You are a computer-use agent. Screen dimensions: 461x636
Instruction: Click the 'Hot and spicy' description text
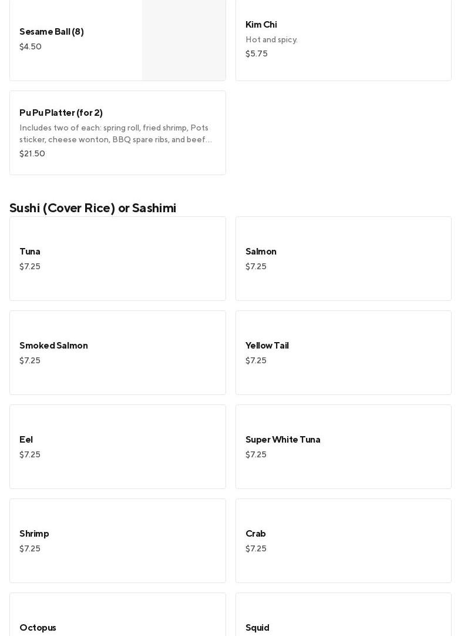point(271,40)
